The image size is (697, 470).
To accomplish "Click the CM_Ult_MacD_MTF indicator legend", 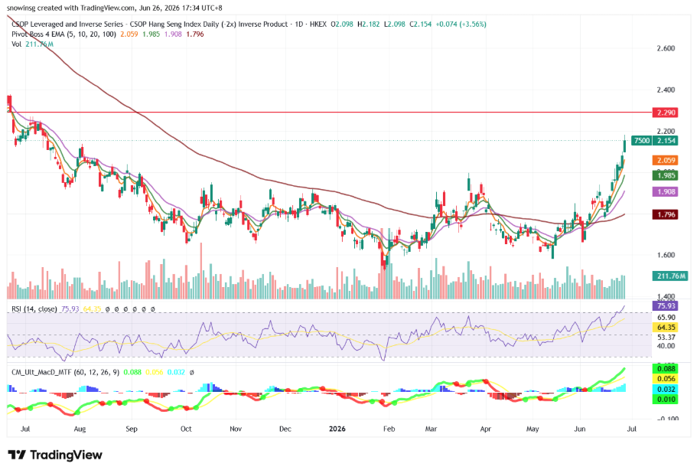I will [x=65, y=372].
